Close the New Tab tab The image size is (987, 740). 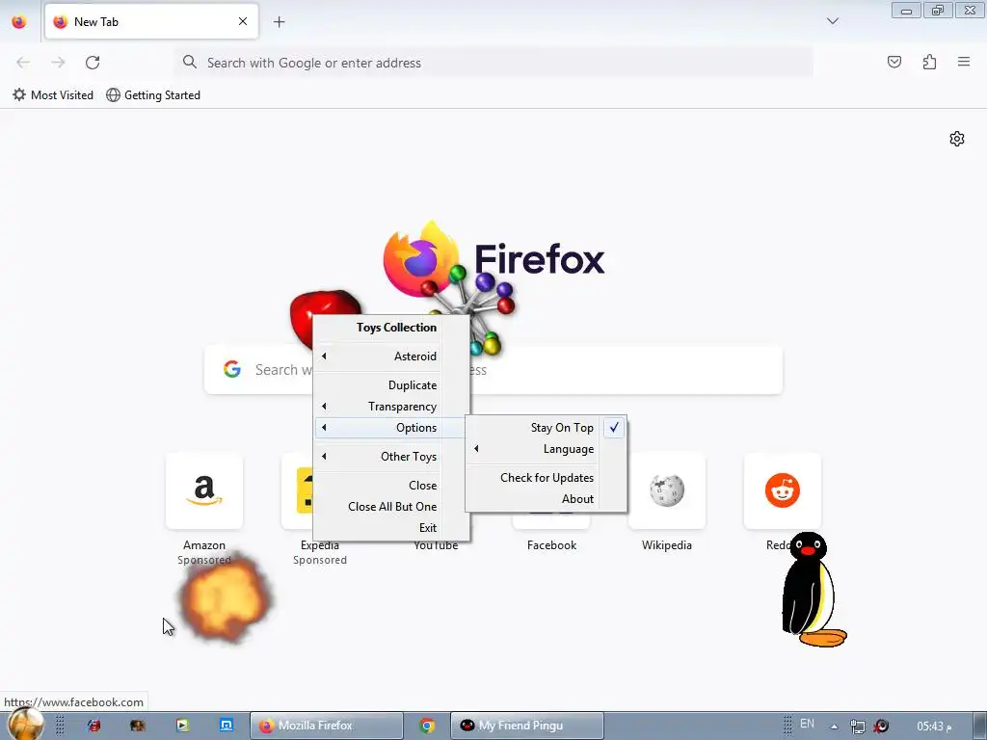(x=243, y=21)
